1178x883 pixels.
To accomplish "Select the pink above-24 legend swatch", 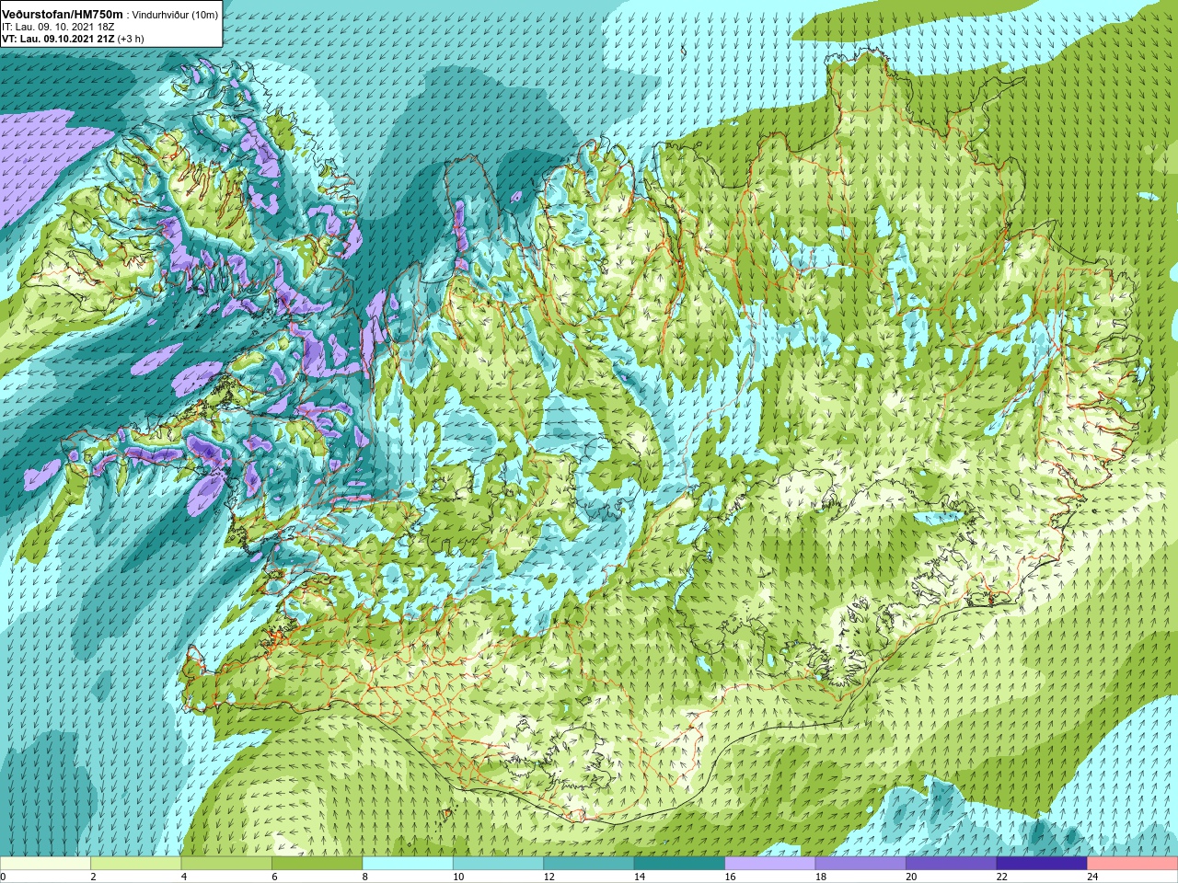I will (x=1133, y=864).
